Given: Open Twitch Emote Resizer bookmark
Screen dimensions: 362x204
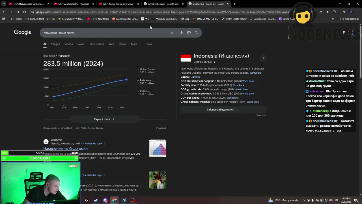Looking at the screenshot, I should click(235, 19).
